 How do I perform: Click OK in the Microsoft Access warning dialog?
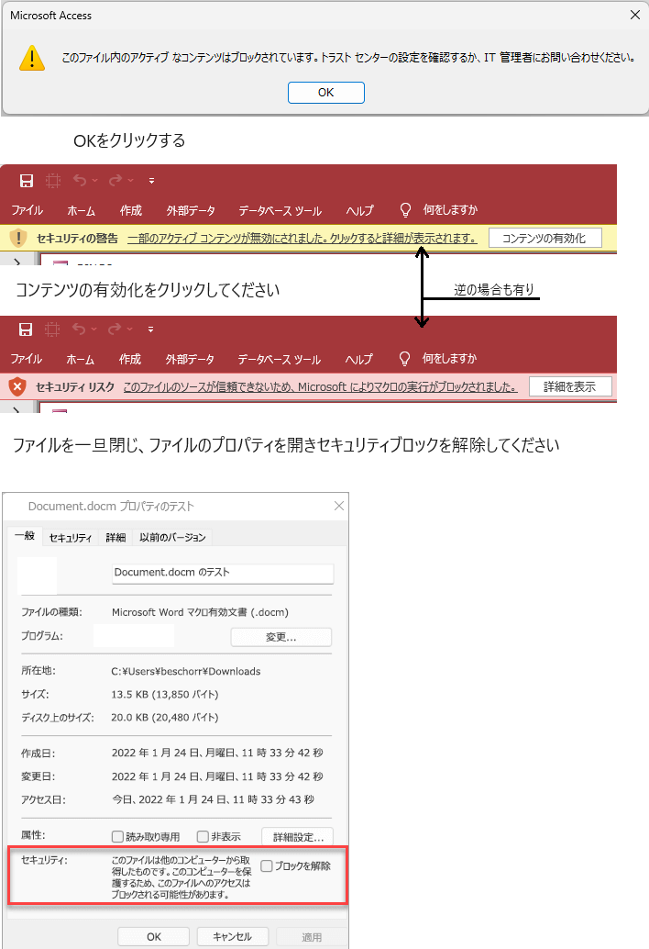(x=325, y=93)
